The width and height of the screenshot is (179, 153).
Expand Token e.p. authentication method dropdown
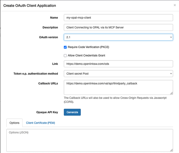(x=118, y=73)
